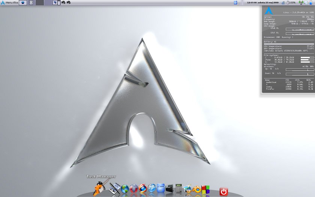Launch Task Manager chainsaw icon in dock
Viewport: 315px width, 197px height.
pyautogui.click(x=100, y=188)
